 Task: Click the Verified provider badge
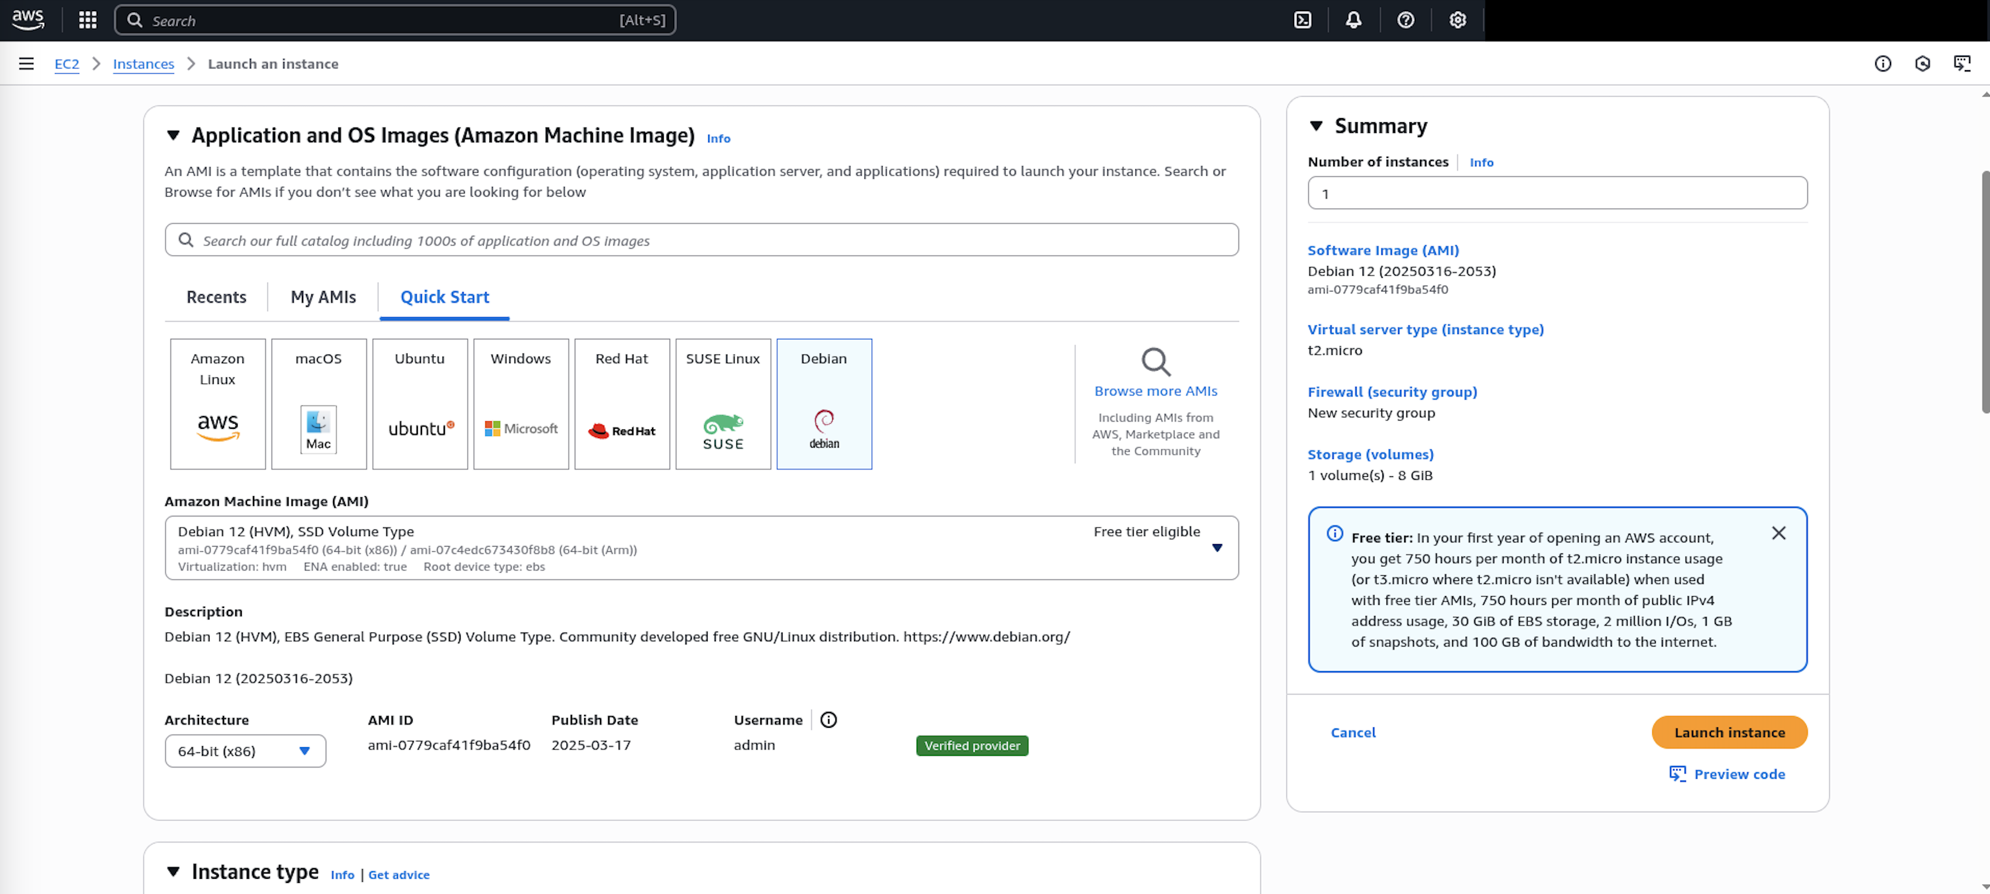[972, 746]
